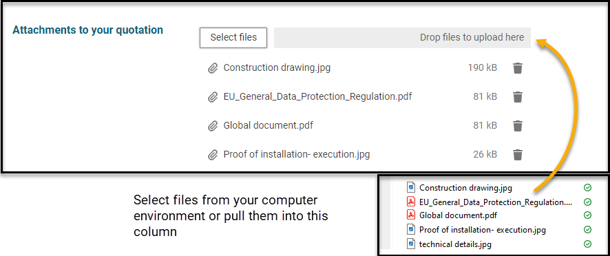Open attached Construction drawing.jpg link
Viewport: 610px width, 256px height.
coord(277,67)
